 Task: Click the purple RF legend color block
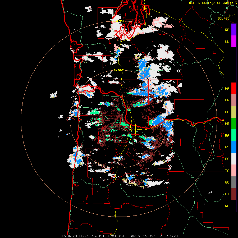tap(234, 30)
